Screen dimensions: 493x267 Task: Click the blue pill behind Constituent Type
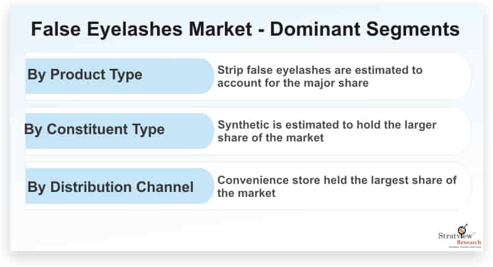120,131
